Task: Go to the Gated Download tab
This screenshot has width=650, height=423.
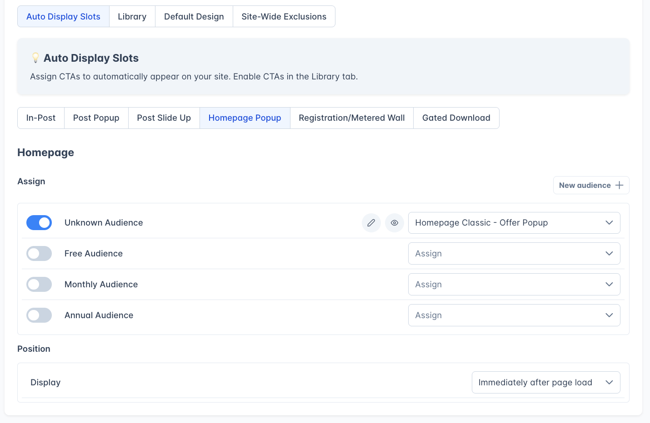Action: (x=456, y=118)
